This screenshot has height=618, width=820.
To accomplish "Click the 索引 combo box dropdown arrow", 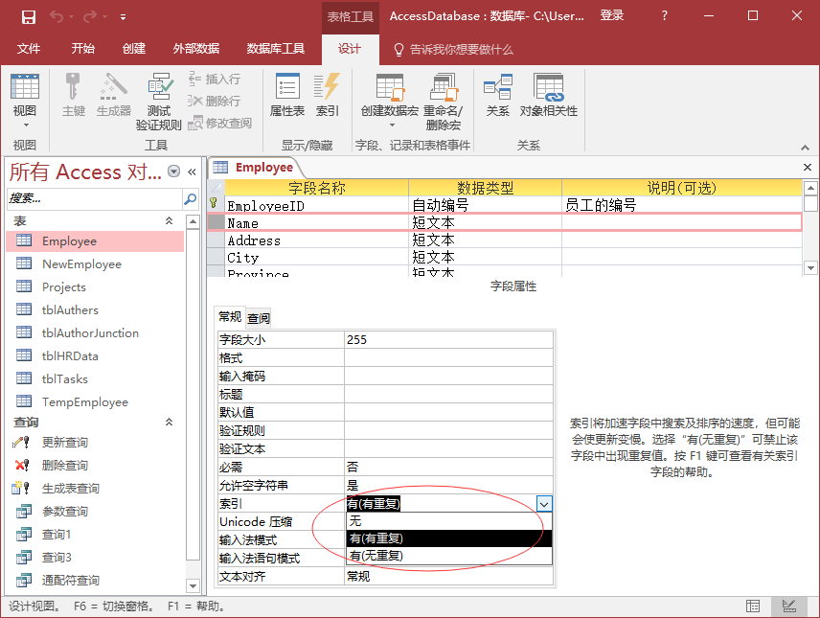I will [543, 503].
